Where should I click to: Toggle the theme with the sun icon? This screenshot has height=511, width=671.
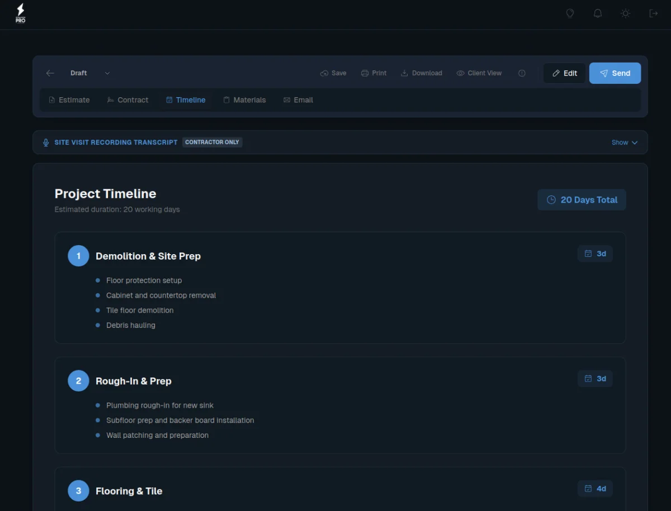pos(625,13)
